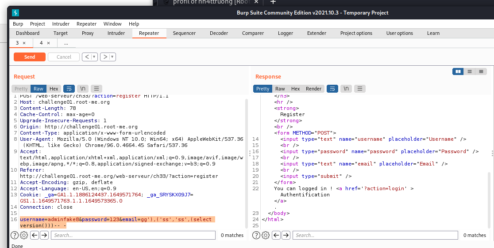This screenshot has width=494, height=248.
Task: Open the Project menu
Action: 38,24
